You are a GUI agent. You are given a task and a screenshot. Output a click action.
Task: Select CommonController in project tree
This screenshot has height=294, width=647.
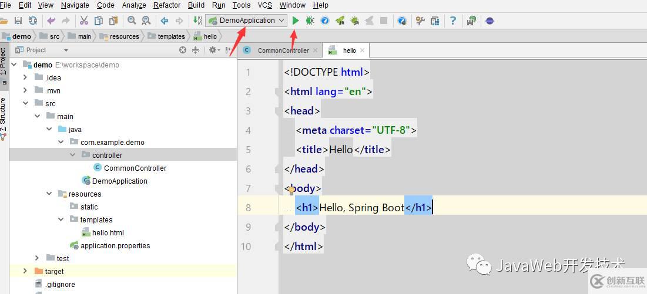135,168
